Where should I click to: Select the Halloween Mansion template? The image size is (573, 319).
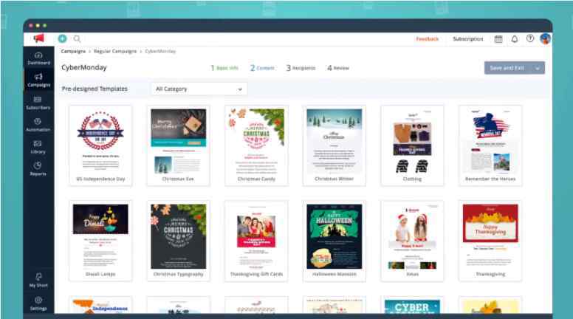tap(334, 241)
